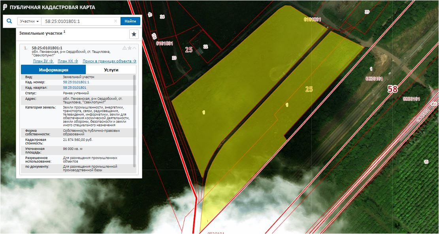
Task: Click Поиск в границах объекта link
Action: coord(109,61)
